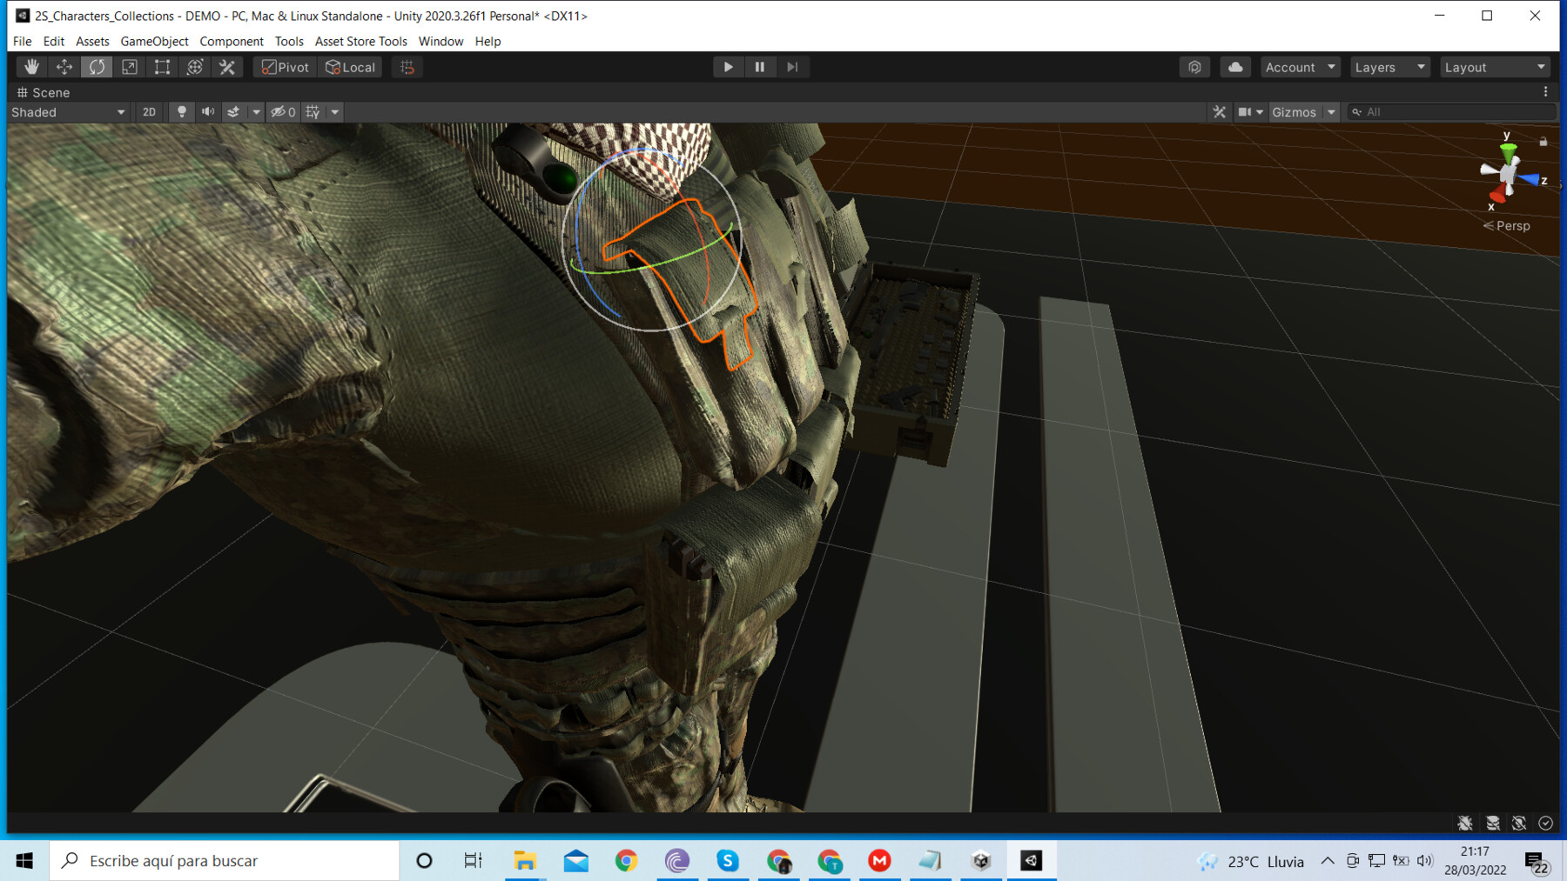Open the MEGA app in taskbar
The height and width of the screenshot is (881, 1567).
tap(880, 860)
